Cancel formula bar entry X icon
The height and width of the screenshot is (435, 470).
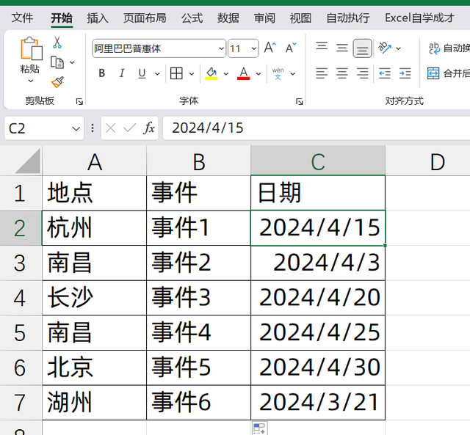(111, 128)
